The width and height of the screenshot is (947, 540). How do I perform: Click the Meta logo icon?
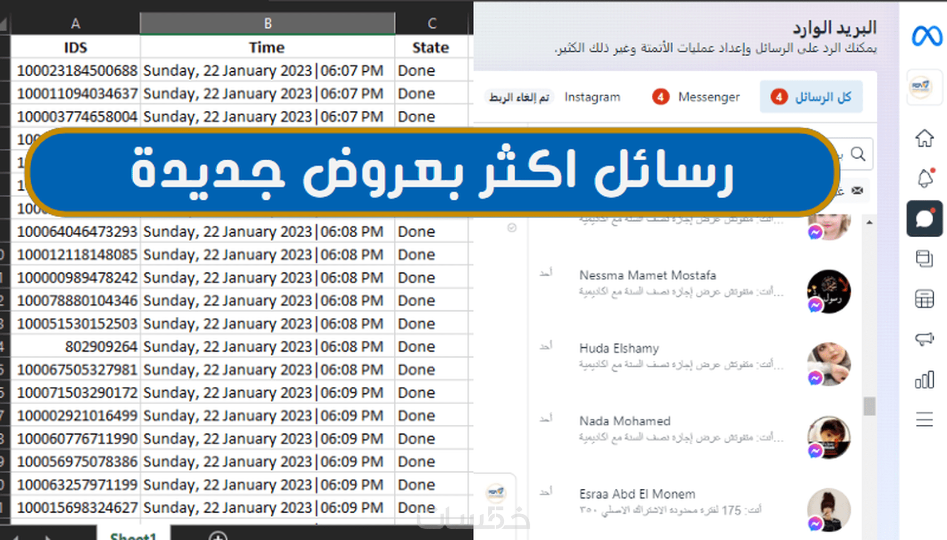(926, 37)
